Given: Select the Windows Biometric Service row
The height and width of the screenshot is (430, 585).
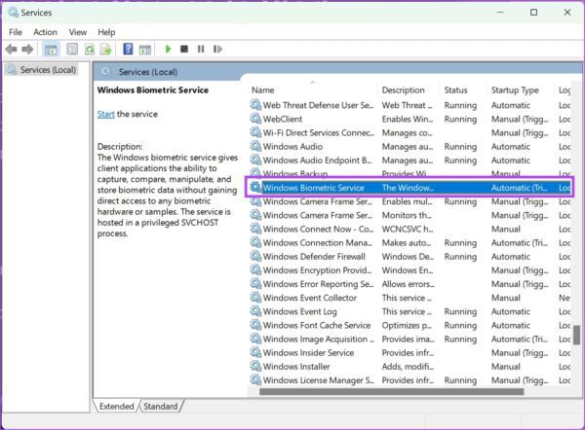Looking at the screenshot, I should click(409, 187).
